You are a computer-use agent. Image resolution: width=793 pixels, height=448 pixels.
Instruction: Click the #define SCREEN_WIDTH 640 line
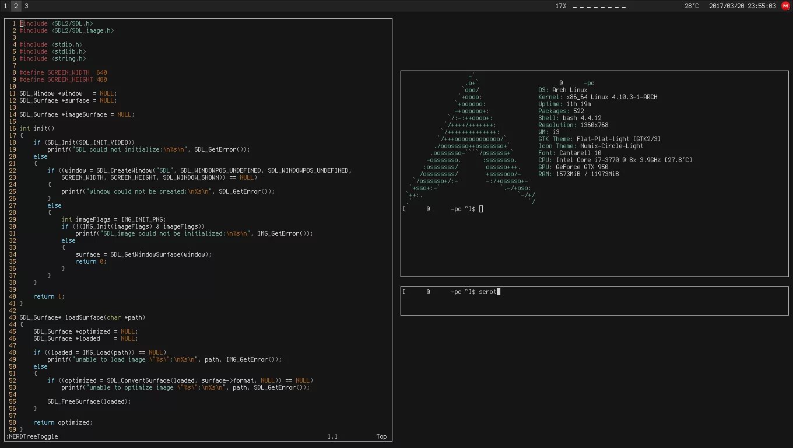pos(63,72)
